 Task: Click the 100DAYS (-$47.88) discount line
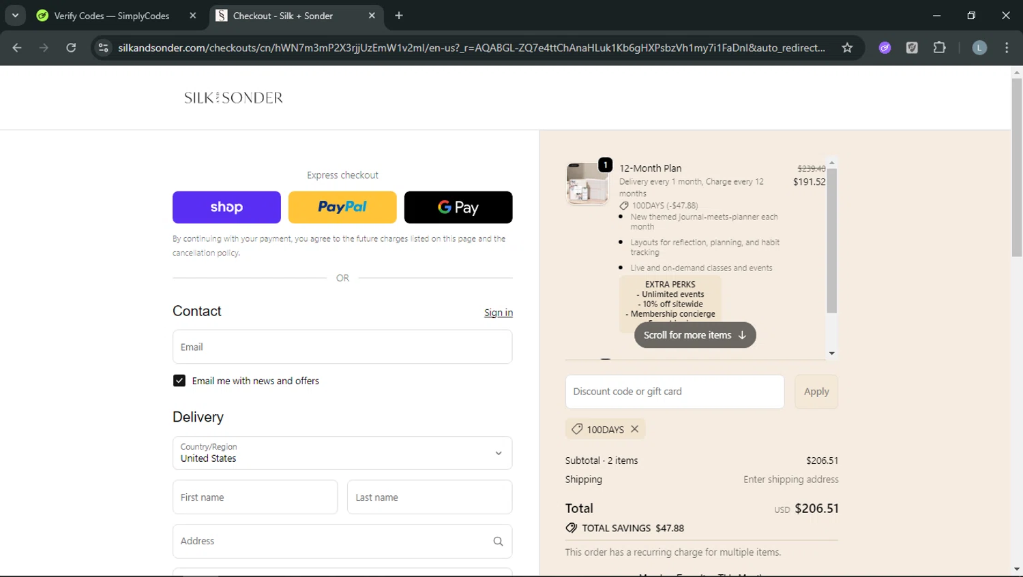[658, 205]
